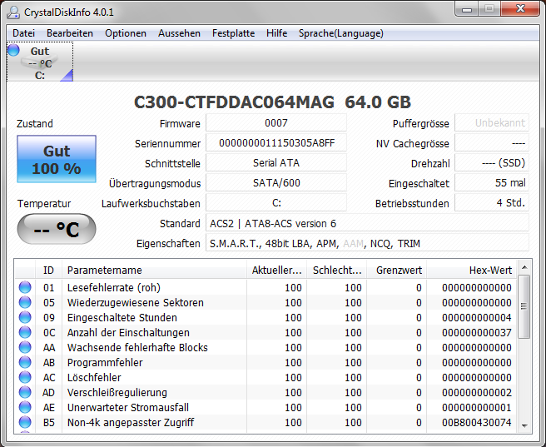Click the Schlecht... column header

click(x=336, y=271)
